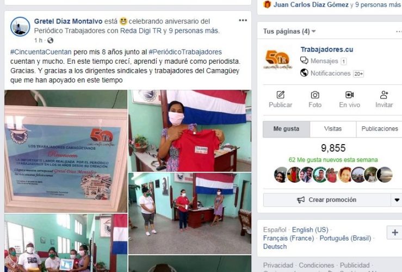Image resolution: width=402 pixels, height=272 pixels.
Task: Open Mensajes speech bubble icon
Action: 304,61
